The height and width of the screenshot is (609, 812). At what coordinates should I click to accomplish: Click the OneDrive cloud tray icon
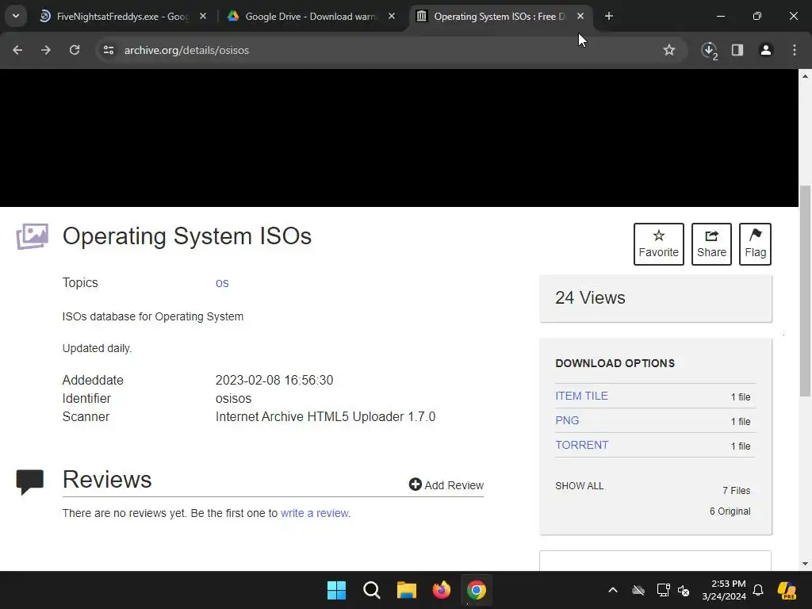[x=638, y=590]
